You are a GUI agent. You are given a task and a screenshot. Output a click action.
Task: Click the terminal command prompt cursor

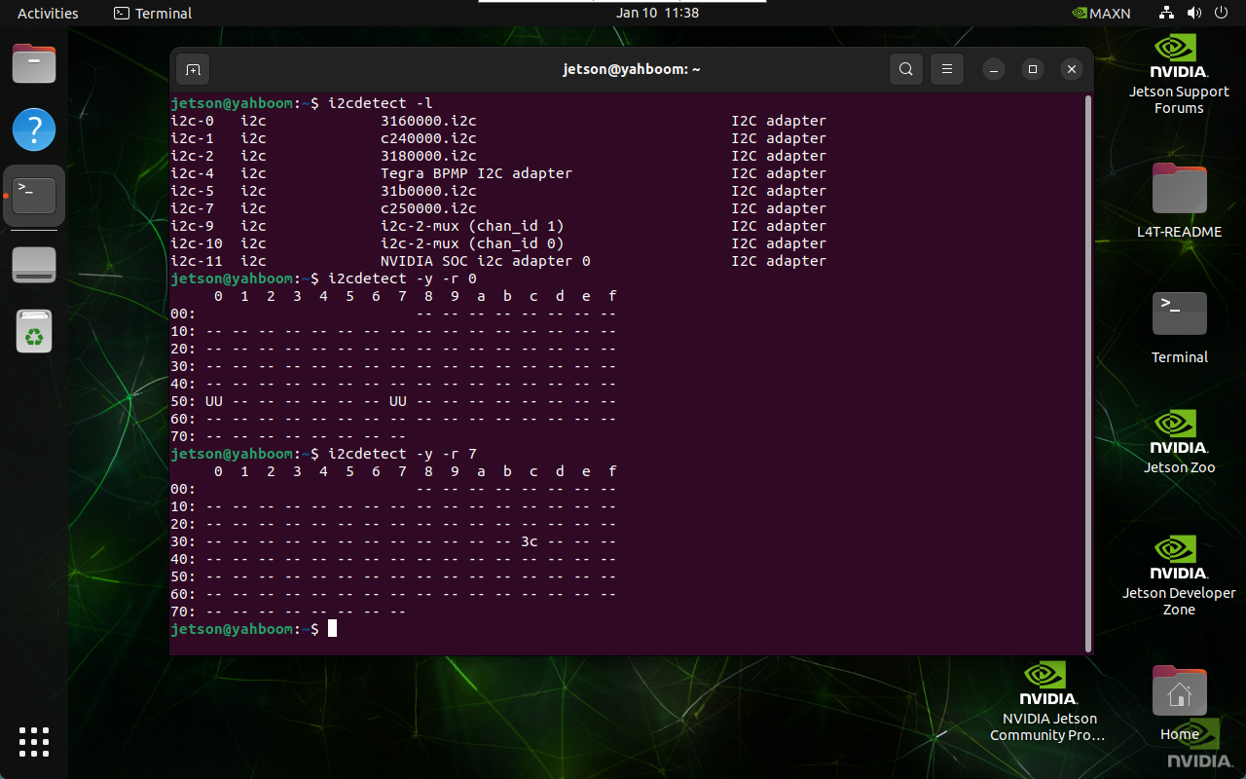click(332, 629)
